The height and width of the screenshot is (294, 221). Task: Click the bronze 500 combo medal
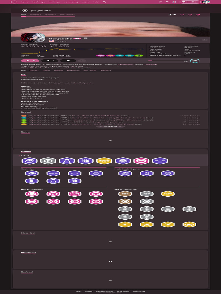(x=125, y=194)
